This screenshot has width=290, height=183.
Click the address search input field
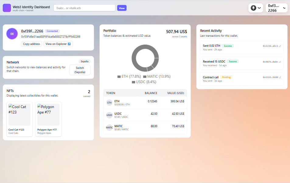(84, 8)
